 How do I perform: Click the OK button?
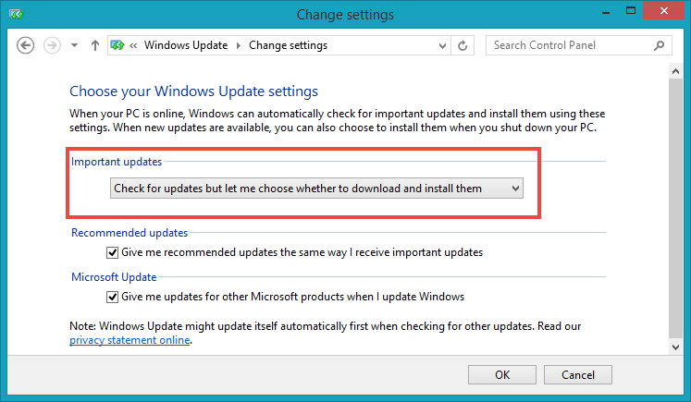502,374
